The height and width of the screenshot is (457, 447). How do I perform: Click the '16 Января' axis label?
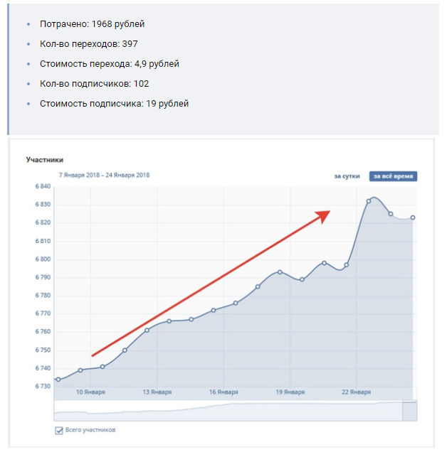click(x=223, y=392)
